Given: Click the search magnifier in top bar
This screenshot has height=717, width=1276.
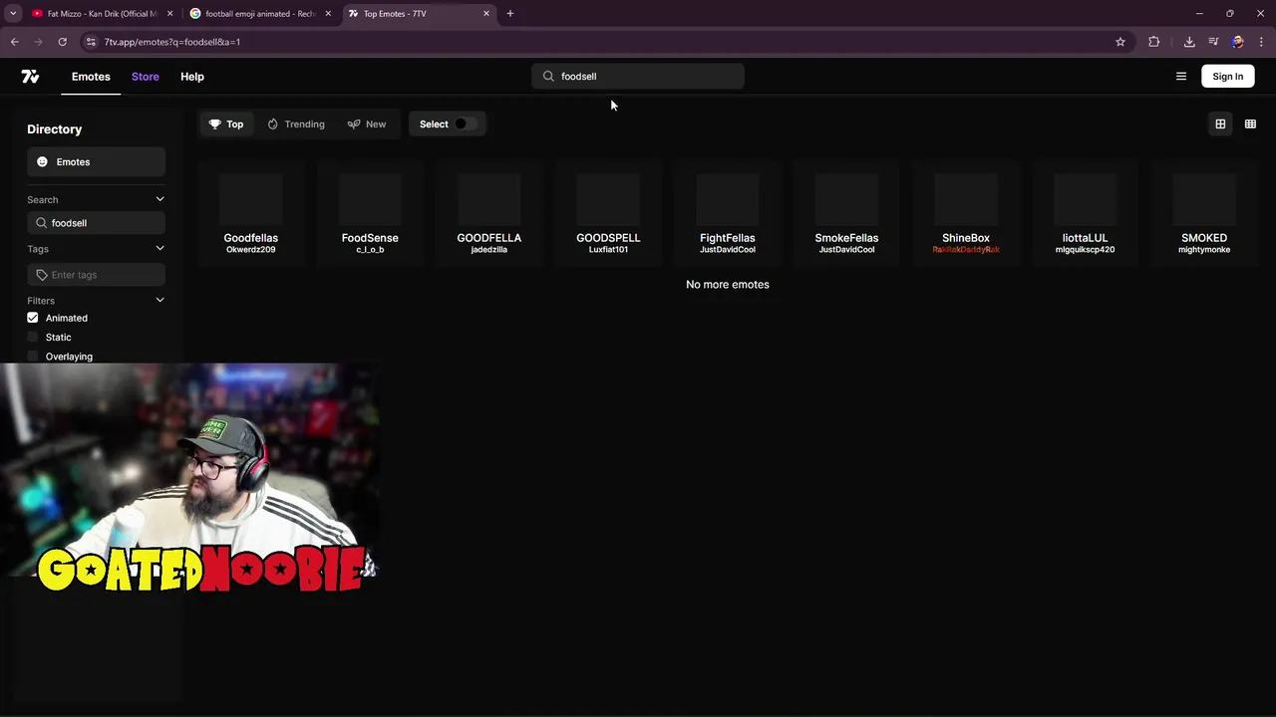Looking at the screenshot, I should coord(548,77).
